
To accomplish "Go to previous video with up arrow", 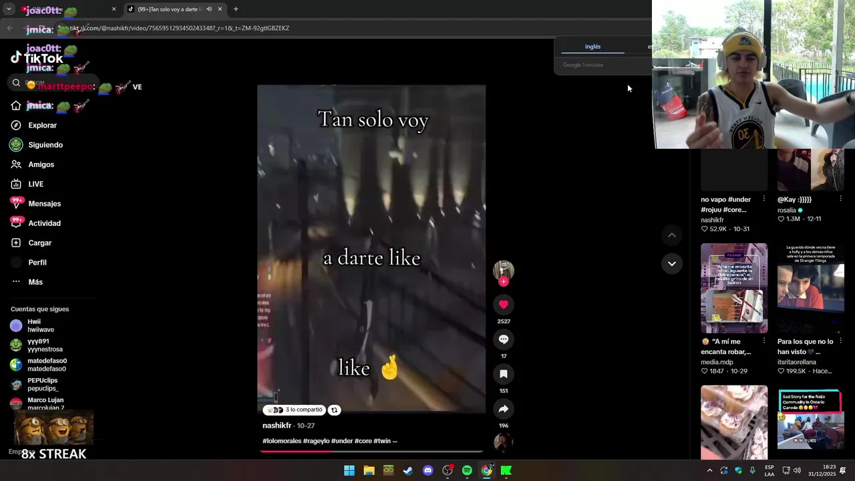I will pos(672,235).
